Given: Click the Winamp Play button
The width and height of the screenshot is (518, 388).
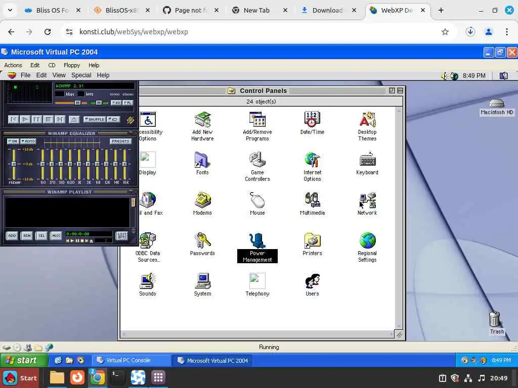Looking at the screenshot, I should (x=25, y=119).
